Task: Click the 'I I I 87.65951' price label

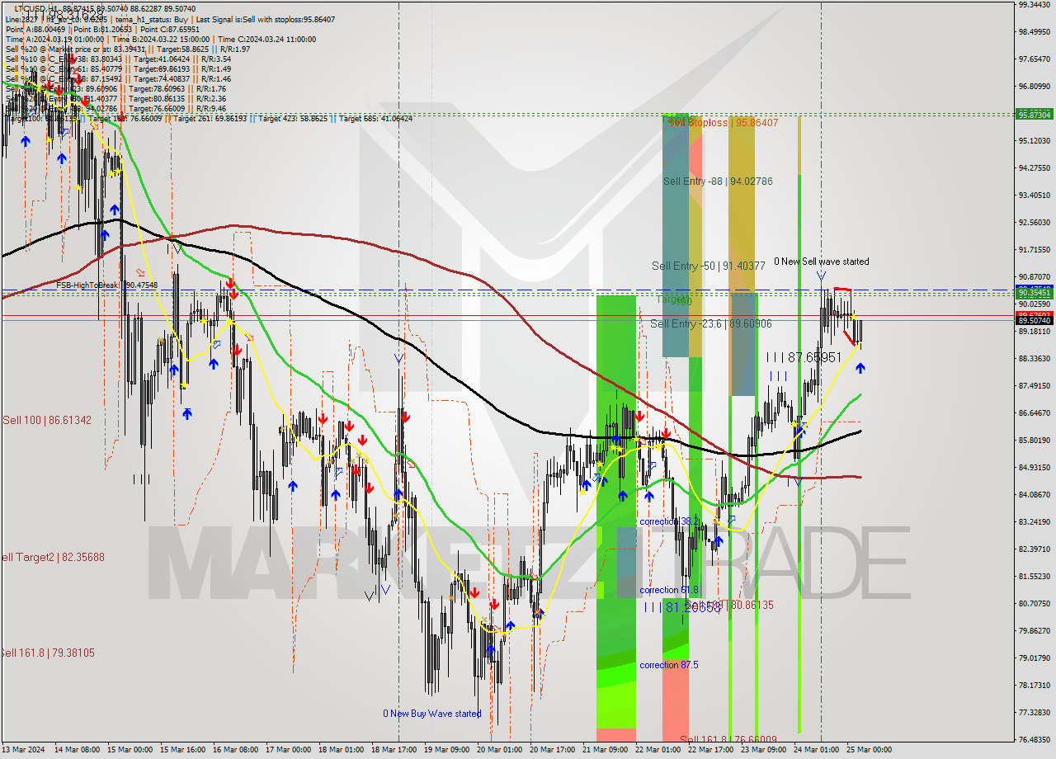Action: point(804,357)
